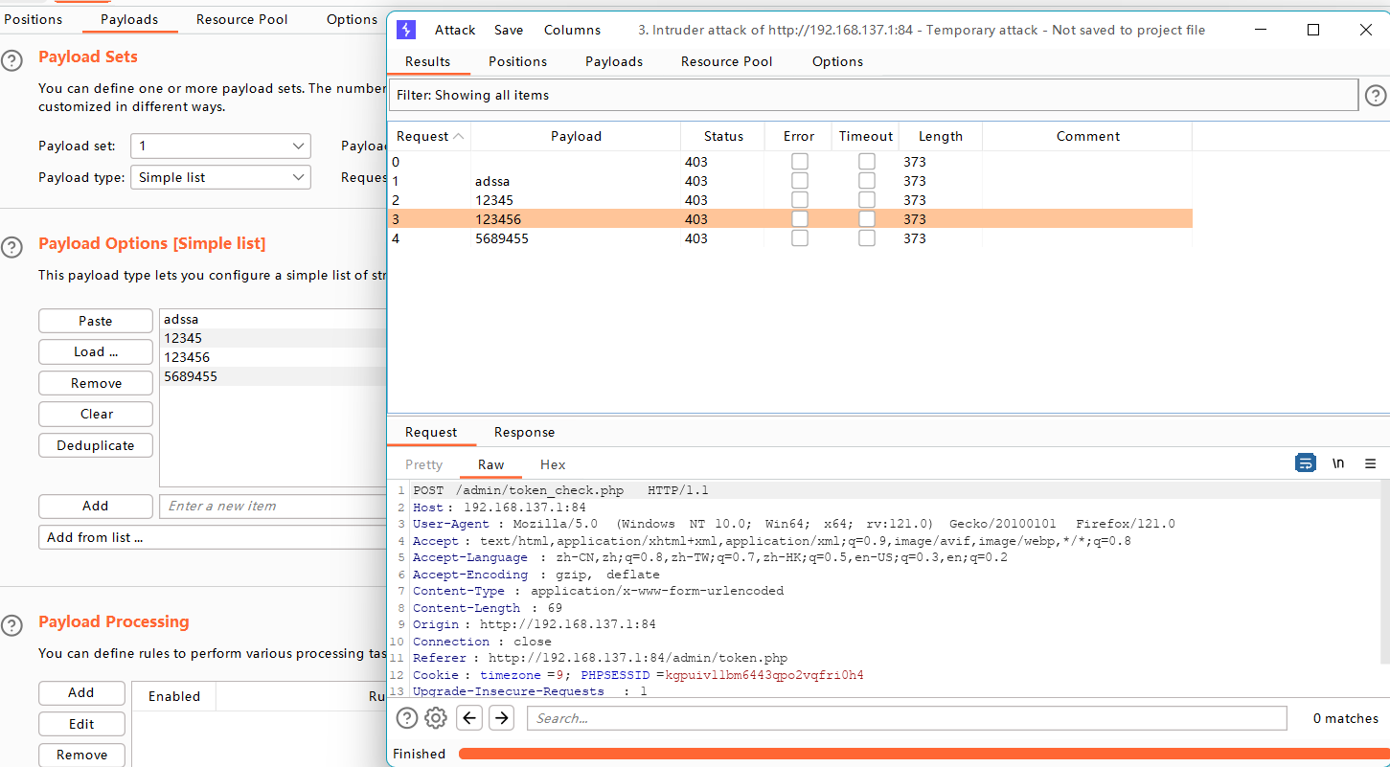Click the Search field in request viewer
This screenshot has height=767, width=1390.
pyautogui.click(x=907, y=718)
